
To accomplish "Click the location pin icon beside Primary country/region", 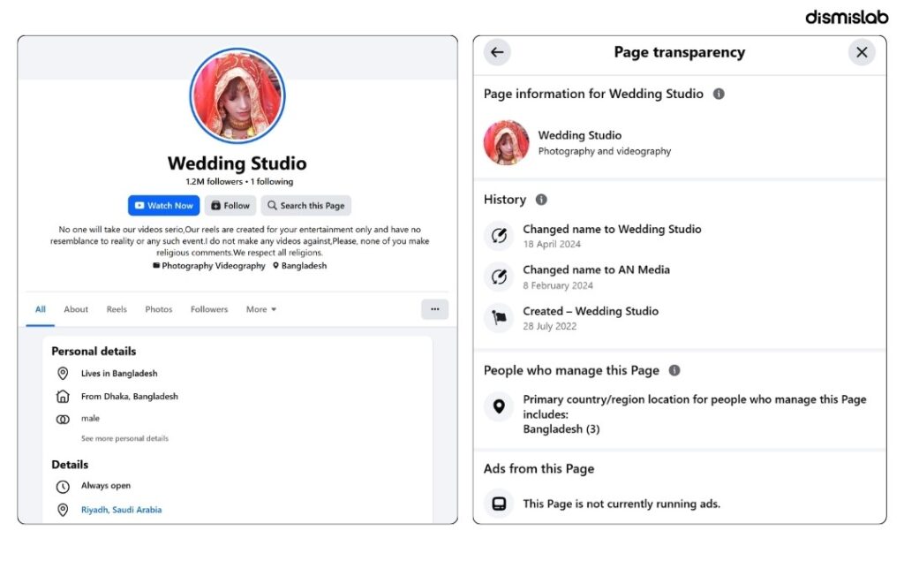I will [x=499, y=406].
